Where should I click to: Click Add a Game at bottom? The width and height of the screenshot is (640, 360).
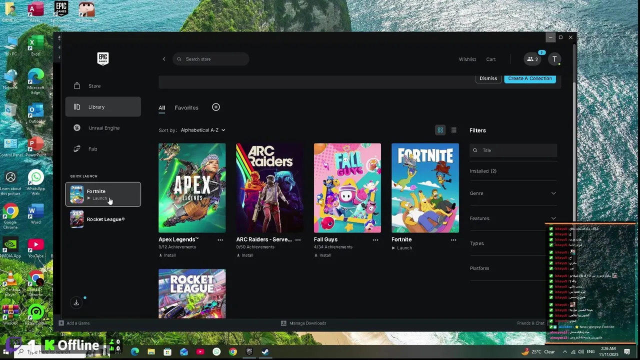point(74,323)
